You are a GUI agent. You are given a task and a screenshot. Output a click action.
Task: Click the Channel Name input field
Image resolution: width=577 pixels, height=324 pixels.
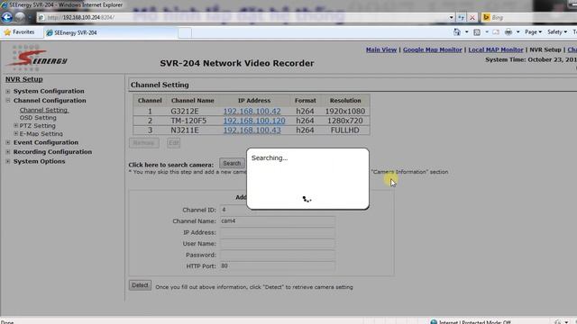pyautogui.click(x=278, y=221)
